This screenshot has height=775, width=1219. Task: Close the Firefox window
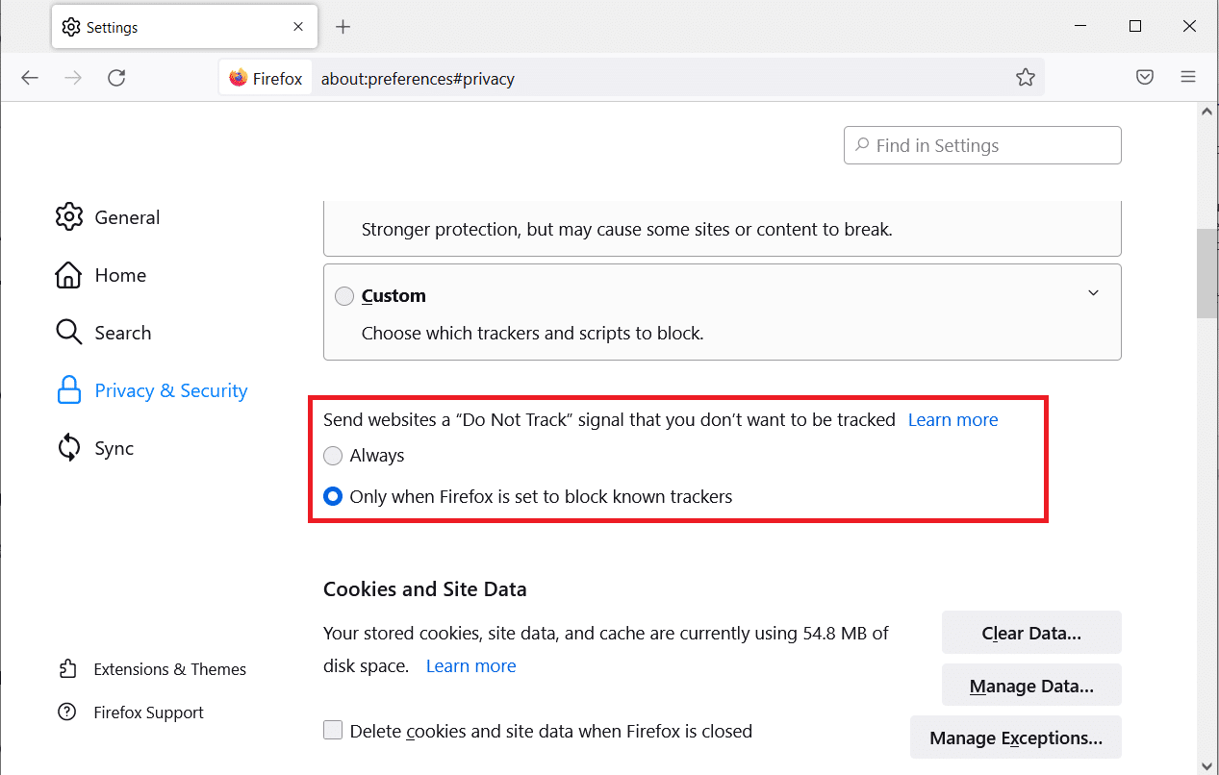pos(1189,27)
